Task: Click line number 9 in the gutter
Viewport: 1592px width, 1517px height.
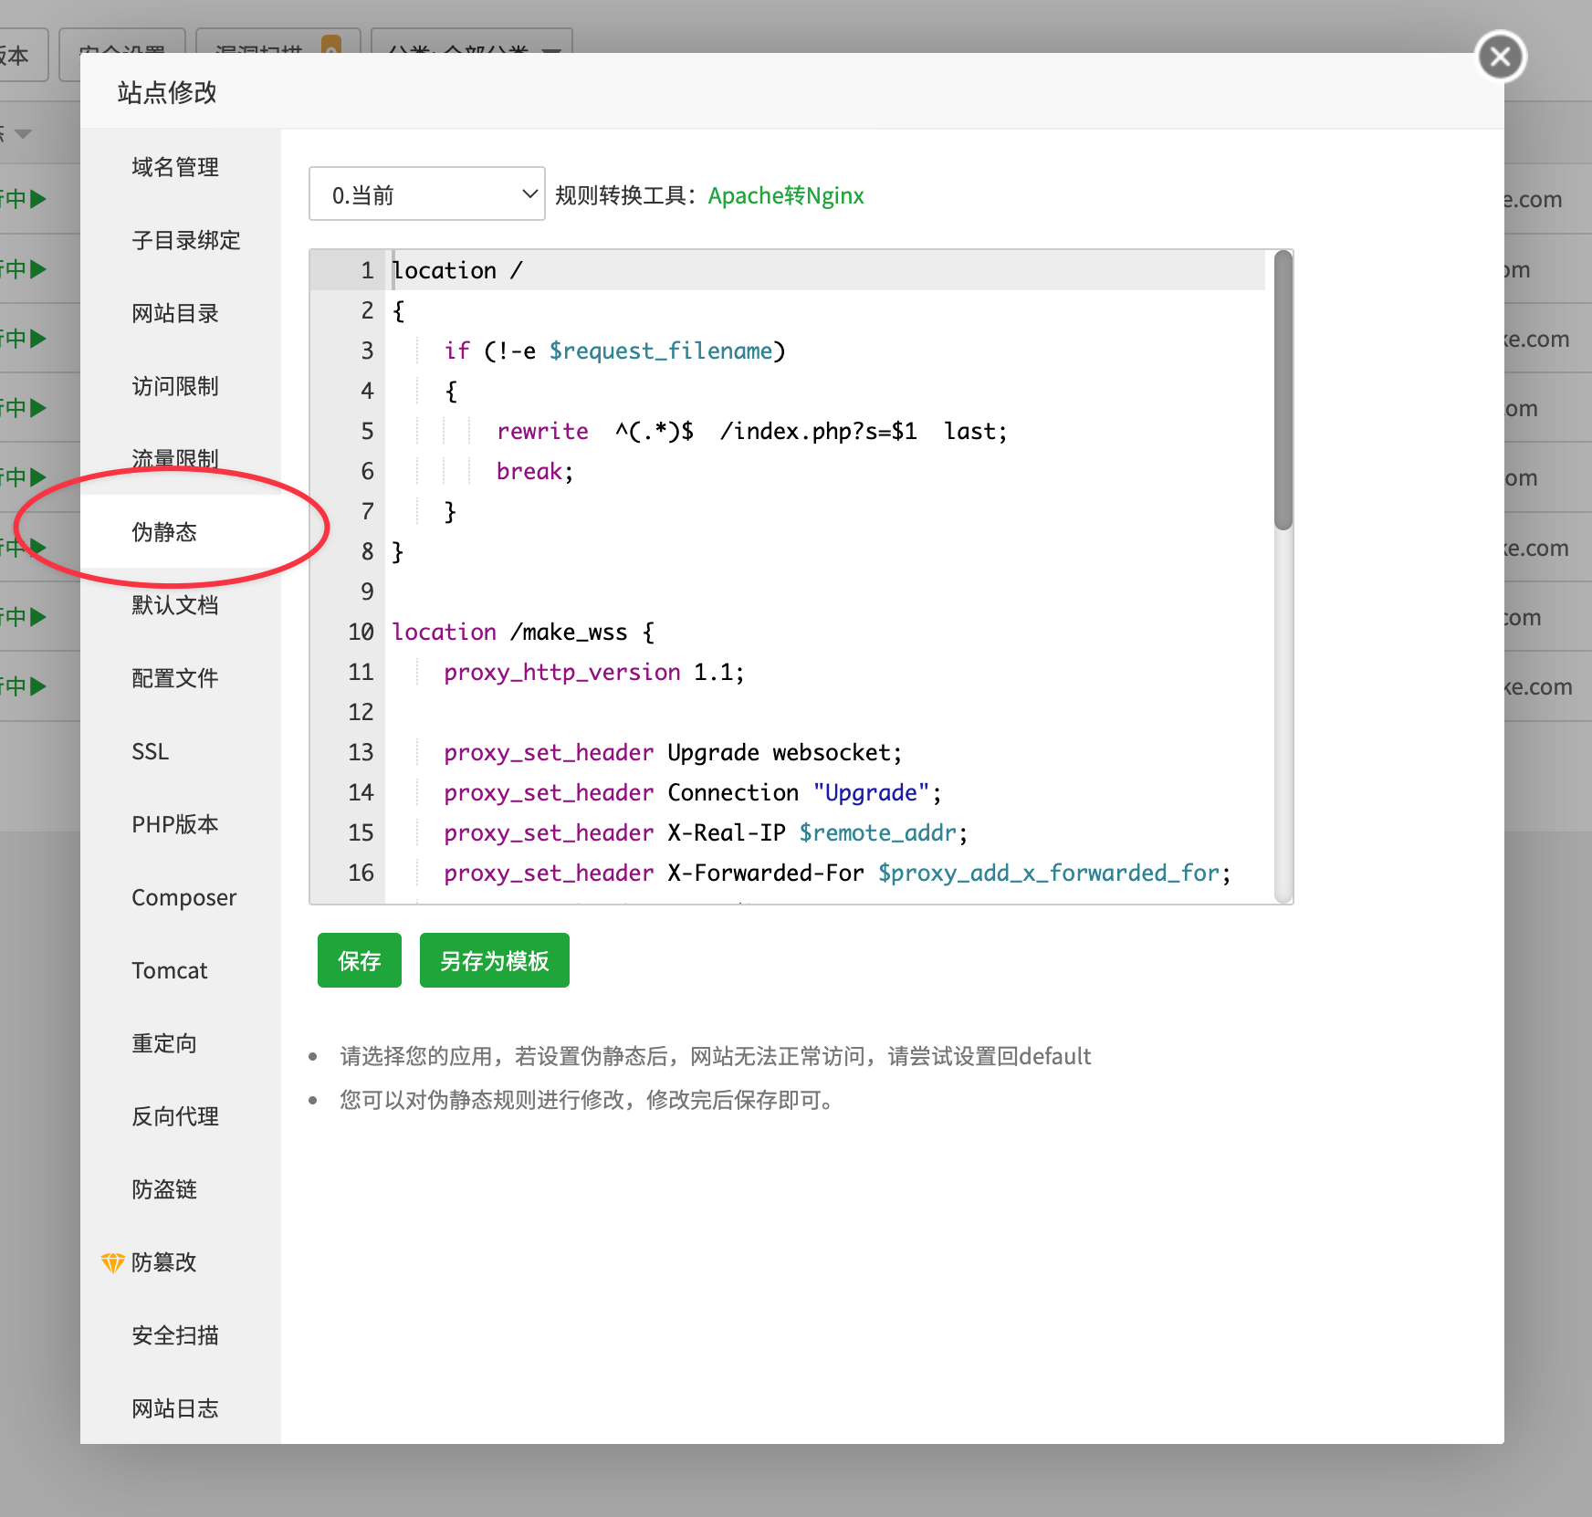Action: tap(367, 591)
